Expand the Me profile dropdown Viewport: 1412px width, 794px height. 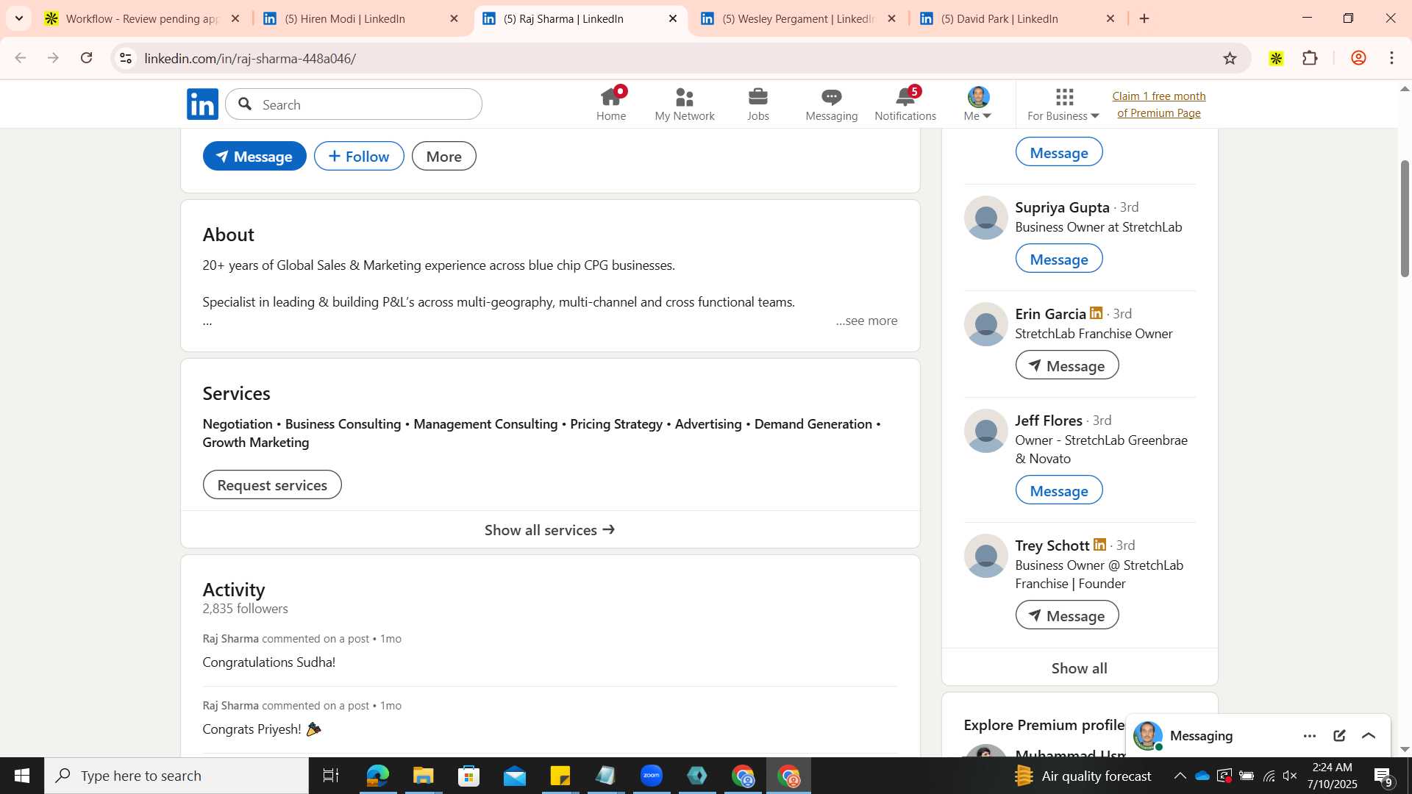[x=978, y=104]
